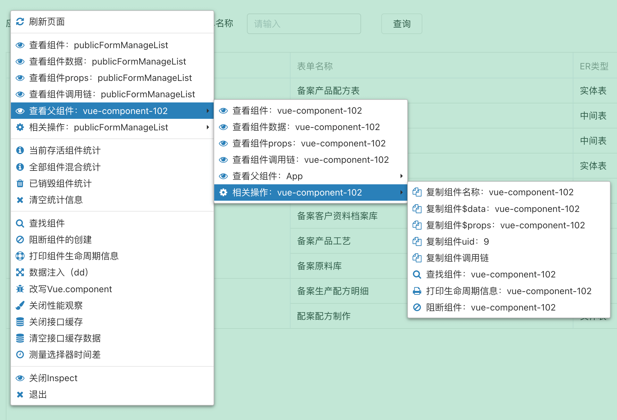Click the copy icon for 复制组件uid: 9
617x420 pixels.
[417, 241]
